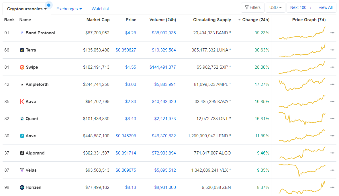
Task: Click Algorand volume $72,903,894
Action: 164,153
